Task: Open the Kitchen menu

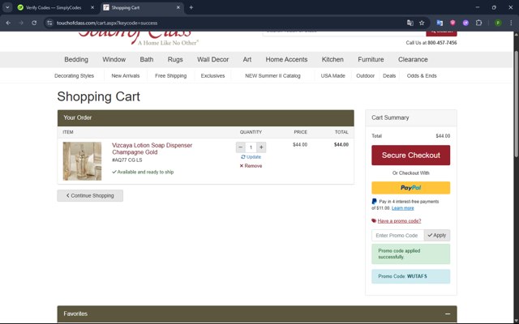Action: point(332,59)
